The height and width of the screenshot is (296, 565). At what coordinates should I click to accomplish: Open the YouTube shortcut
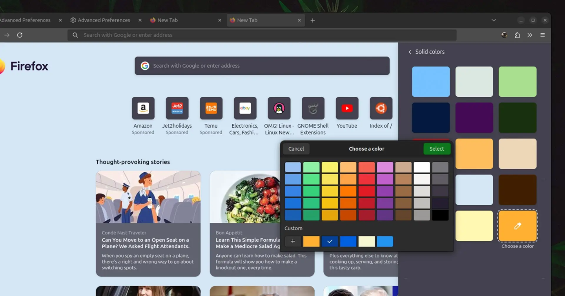click(347, 108)
